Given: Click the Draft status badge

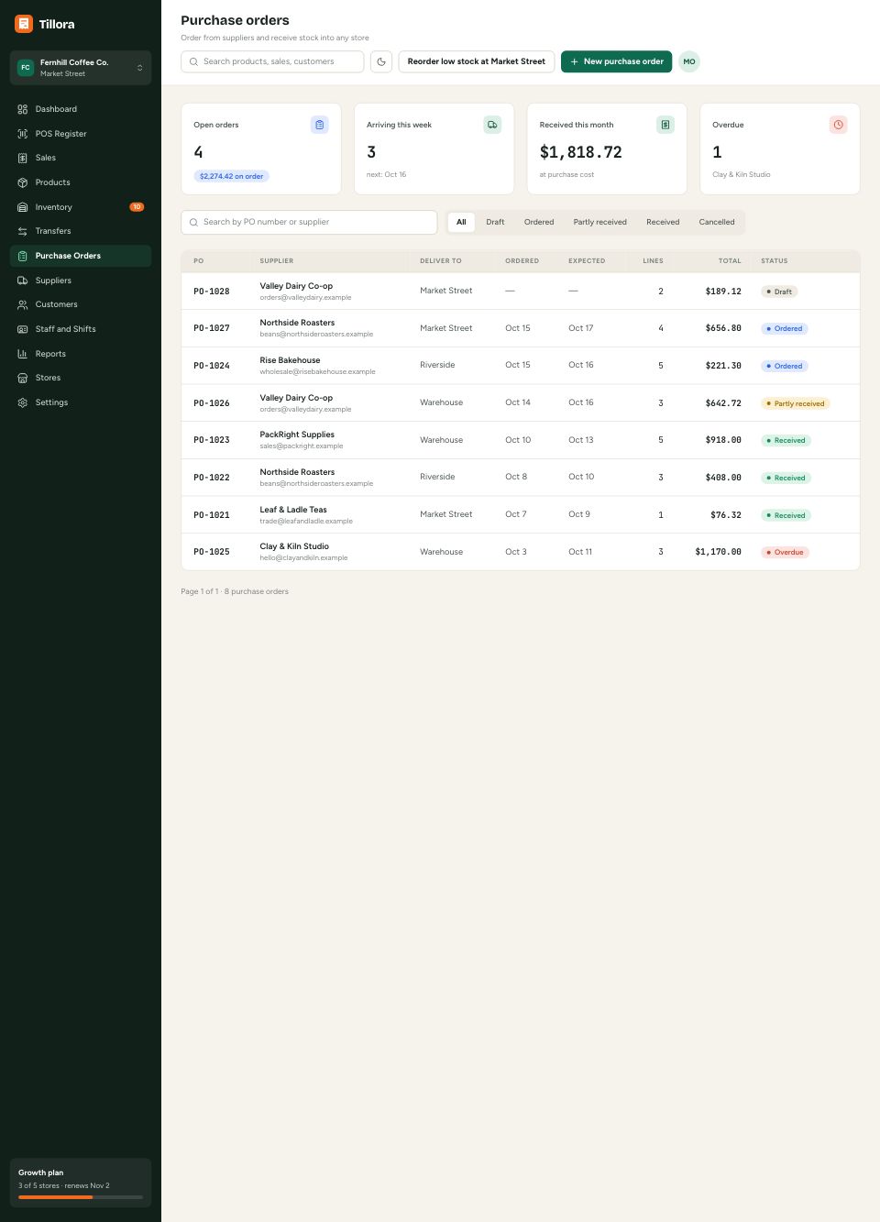Looking at the screenshot, I should tap(780, 292).
